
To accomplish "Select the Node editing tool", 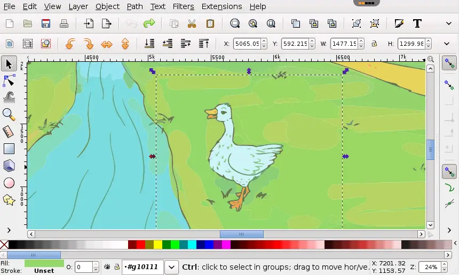I will tap(9, 81).
